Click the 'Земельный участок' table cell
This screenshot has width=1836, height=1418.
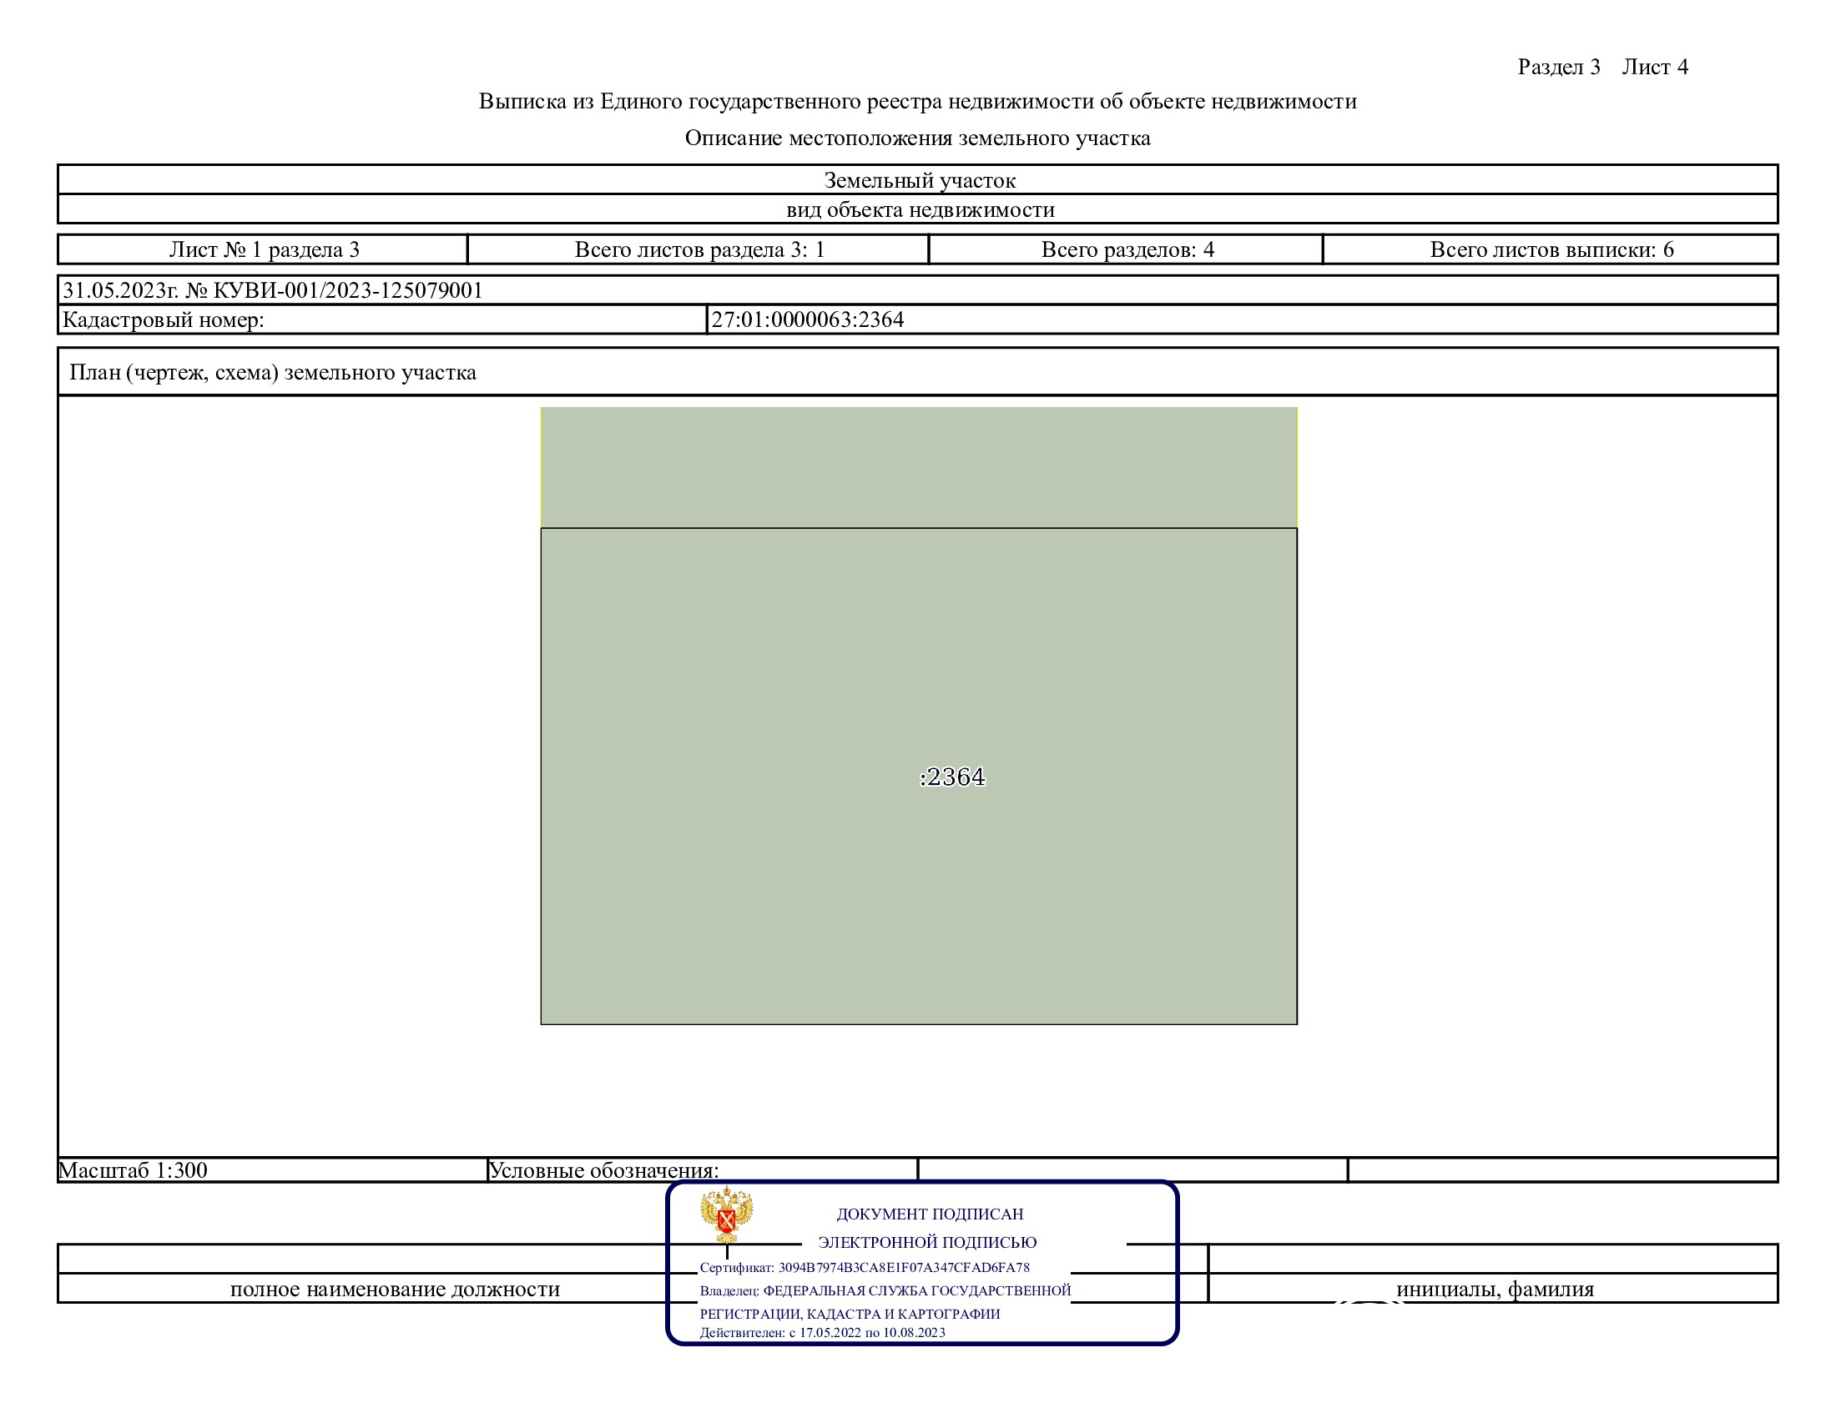click(918, 180)
